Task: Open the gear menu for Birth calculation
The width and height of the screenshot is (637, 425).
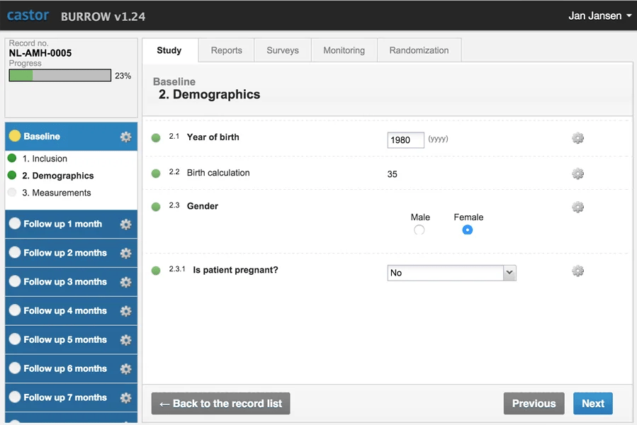Action: (x=577, y=174)
